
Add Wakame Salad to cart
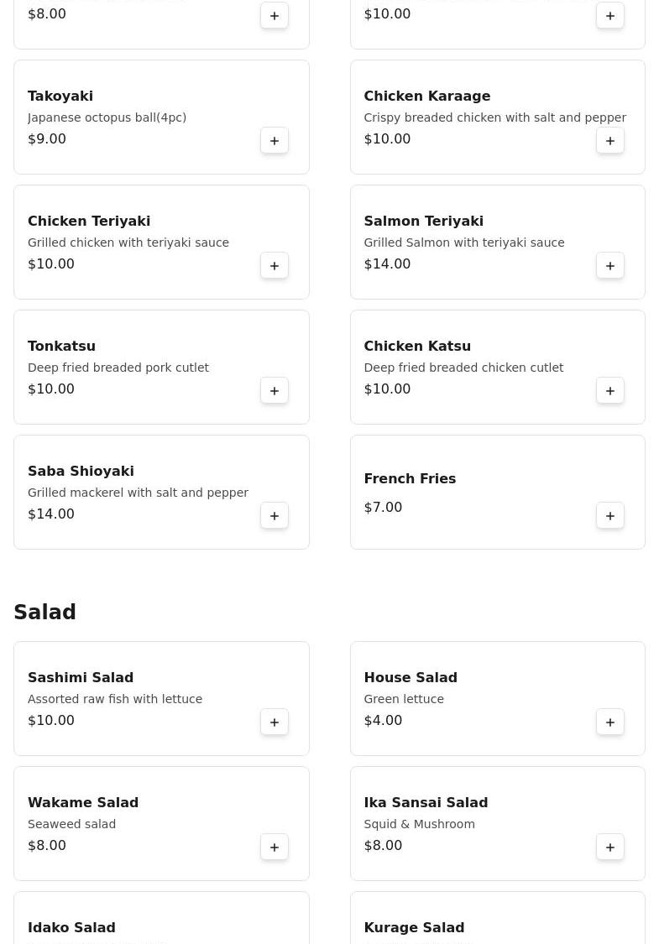(x=275, y=847)
